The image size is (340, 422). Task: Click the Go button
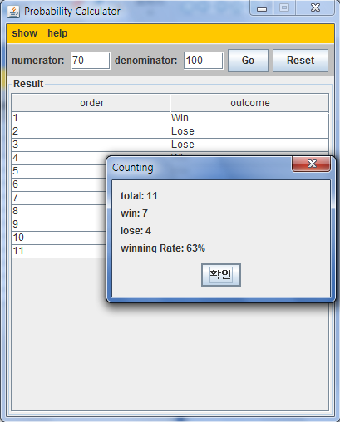tap(248, 61)
